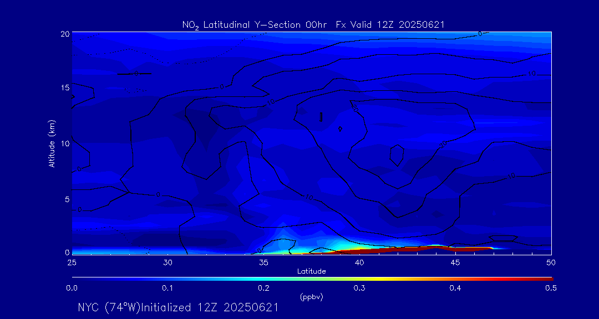599x319 pixels.
Task: Select the latitude axis tick label 30
Action: [x=167, y=262]
